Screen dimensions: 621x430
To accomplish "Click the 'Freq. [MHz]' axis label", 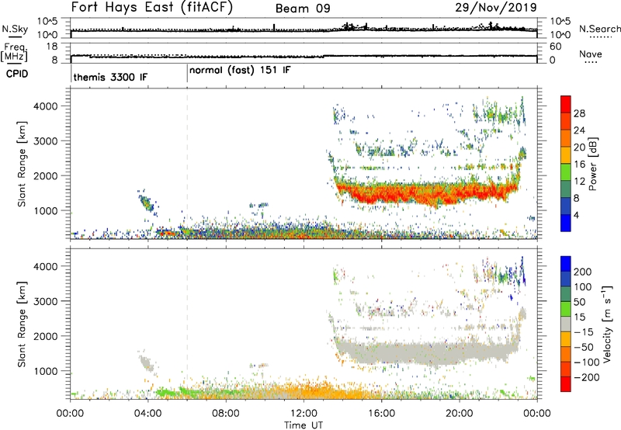I will tap(15, 53).
